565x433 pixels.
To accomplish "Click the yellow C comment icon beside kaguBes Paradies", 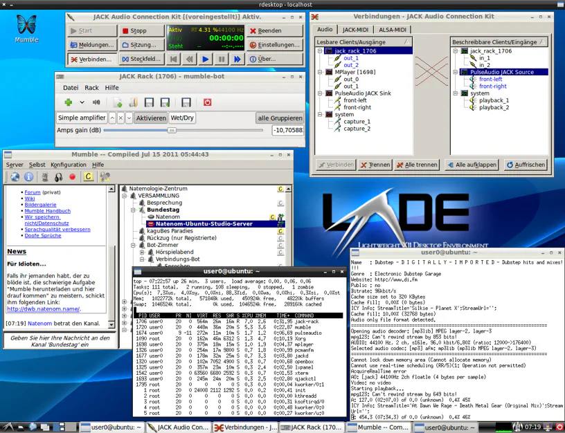I will pos(280,231).
